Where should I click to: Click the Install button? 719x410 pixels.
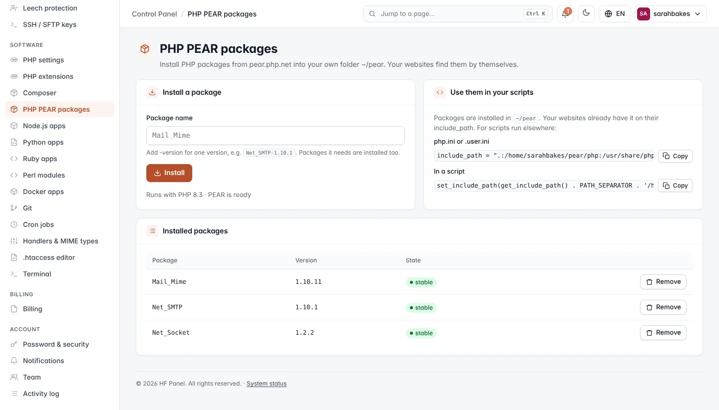point(169,173)
